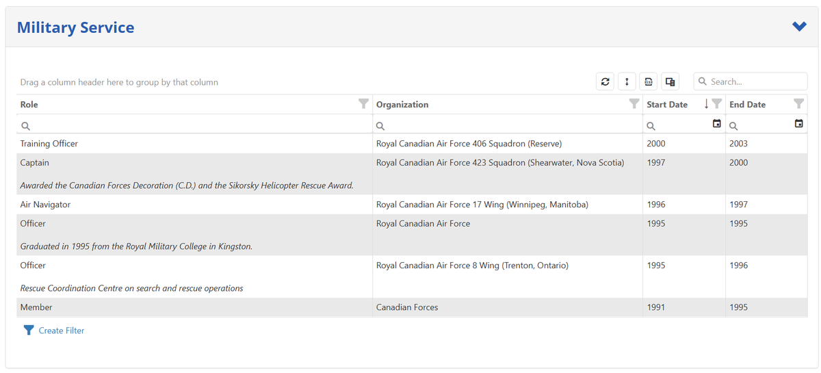Select the 406 Squadron (Reserve) organization cell
Image resolution: width=821 pixels, height=373 pixels.
click(x=508, y=144)
